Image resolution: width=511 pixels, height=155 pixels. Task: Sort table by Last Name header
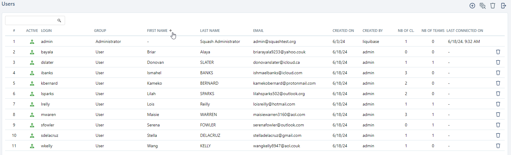pyautogui.click(x=210, y=31)
